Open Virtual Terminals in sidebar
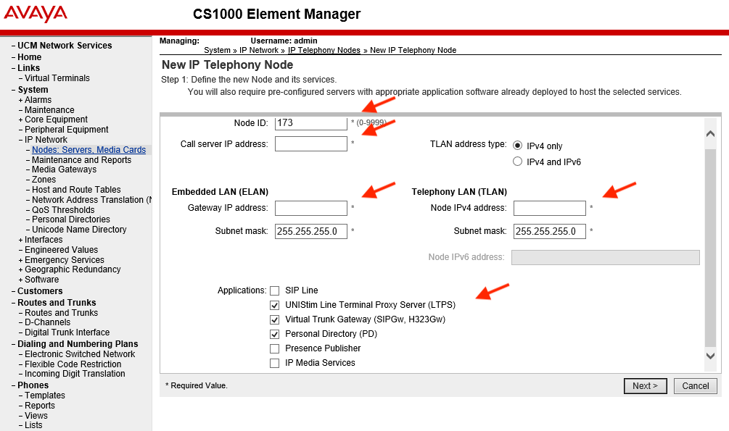The height and width of the screenshot is (431, 729). (x=57, y=78)
